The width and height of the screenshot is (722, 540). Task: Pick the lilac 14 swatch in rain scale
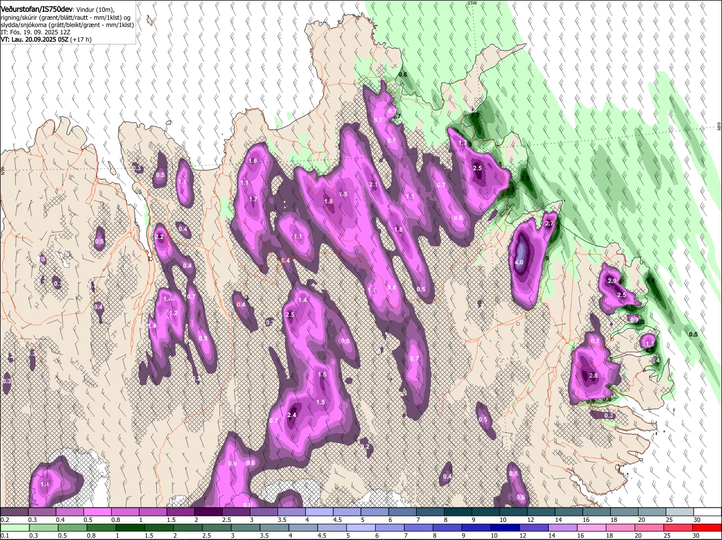point(563,528)
